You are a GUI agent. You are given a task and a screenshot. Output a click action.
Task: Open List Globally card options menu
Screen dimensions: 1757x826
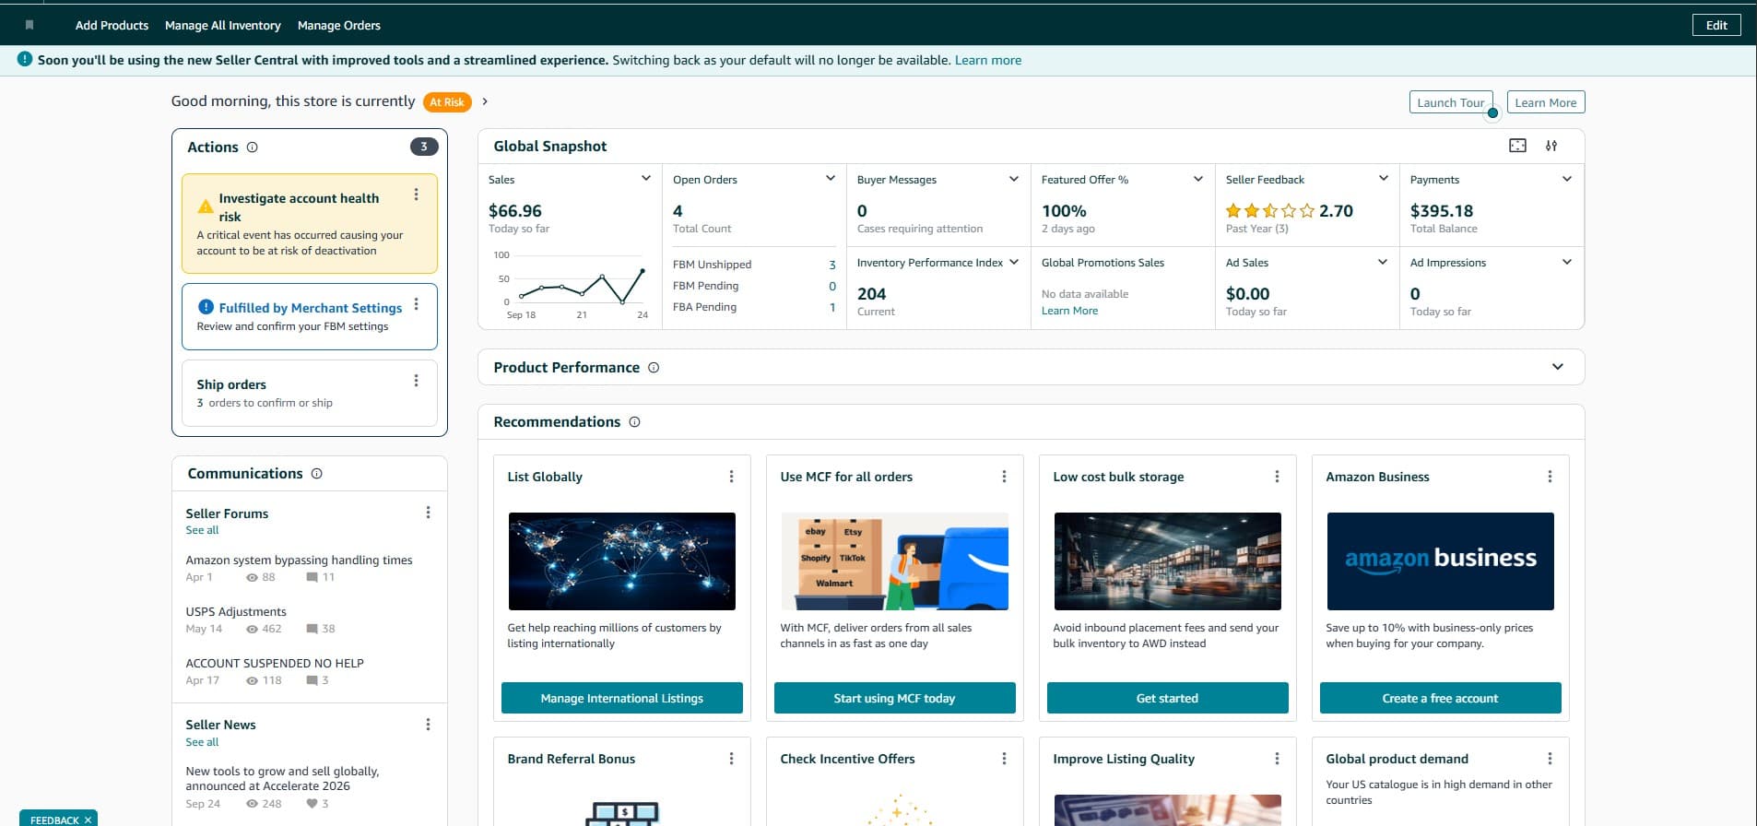click(731, 477)
